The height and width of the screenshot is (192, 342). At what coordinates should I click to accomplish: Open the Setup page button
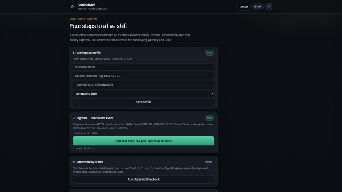click(x=244, y=6)
